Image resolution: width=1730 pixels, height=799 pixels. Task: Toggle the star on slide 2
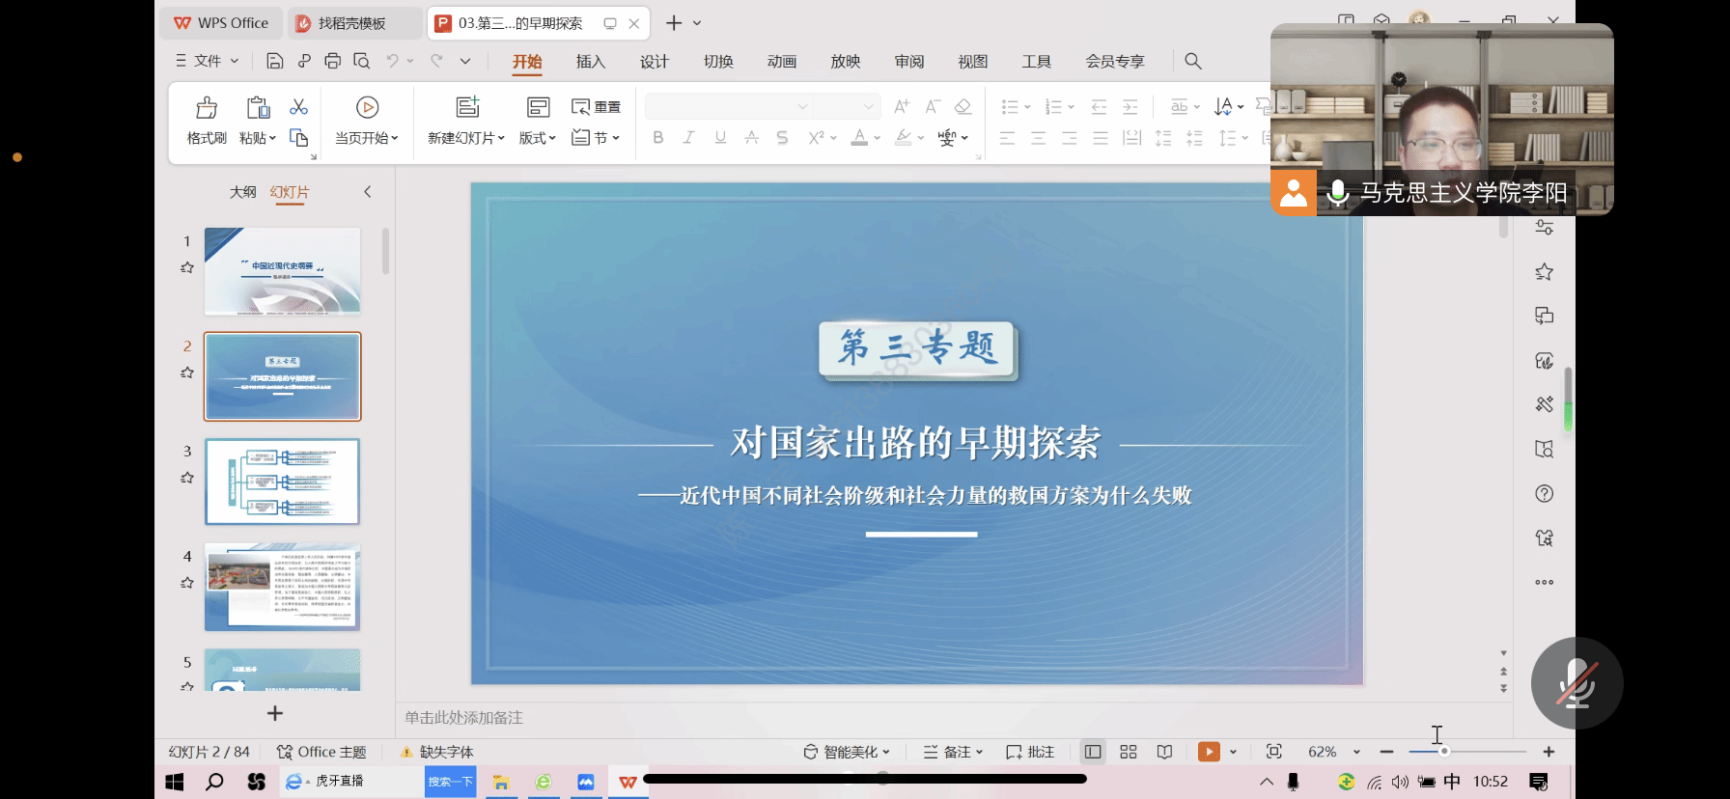[x=187, y=372]
